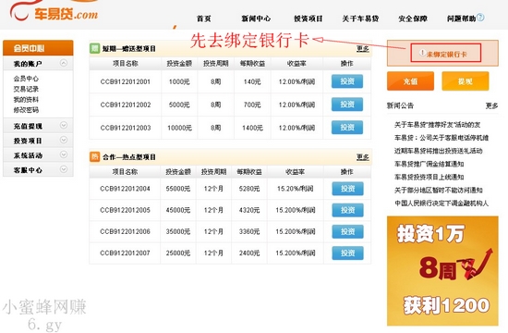Invest in project CCB9122012003

(x=347, y=128)
